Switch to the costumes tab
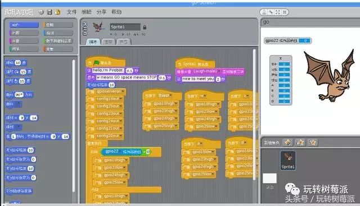The width and height of the screenshot is (360, 206). click(108, 42)
